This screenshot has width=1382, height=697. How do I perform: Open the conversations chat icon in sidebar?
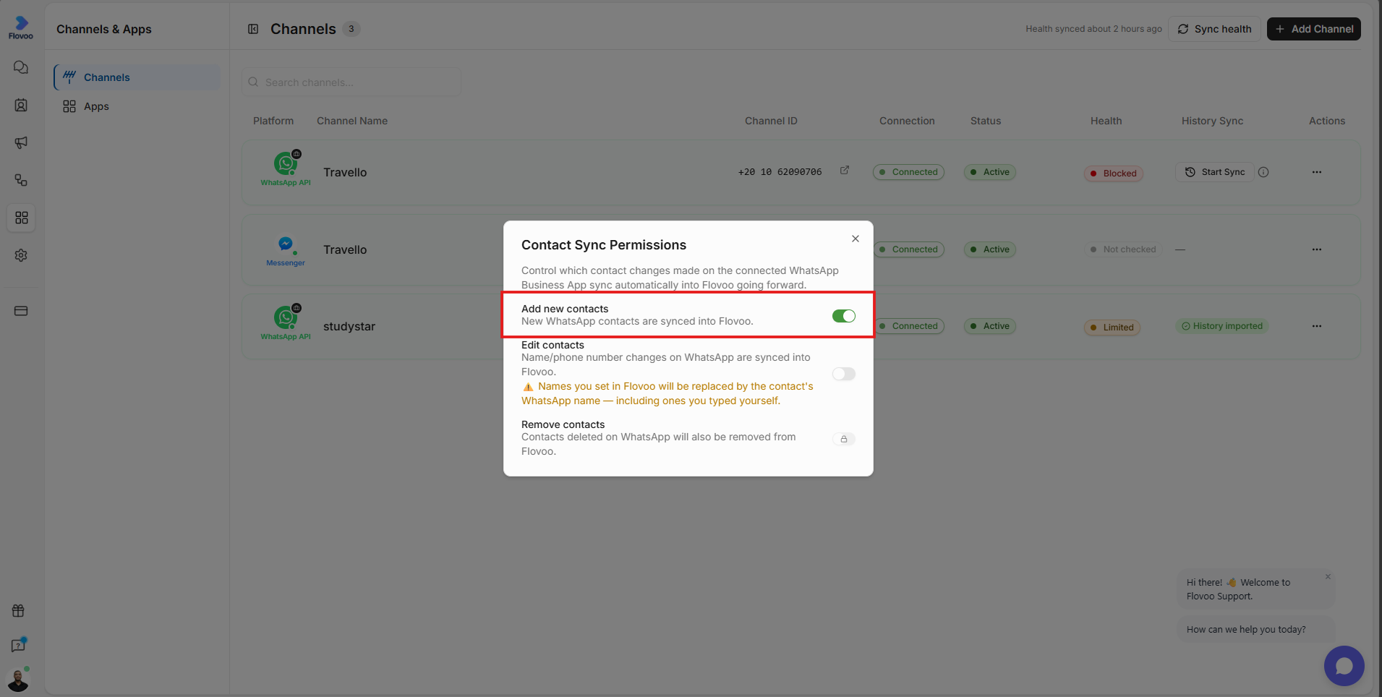pos(21,67)
